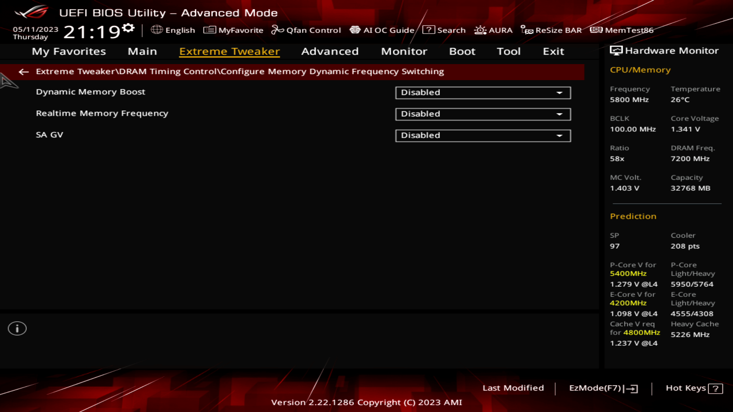733x412 pixels.
Task: Click the info icon bottom left
Action: point(17,328)
